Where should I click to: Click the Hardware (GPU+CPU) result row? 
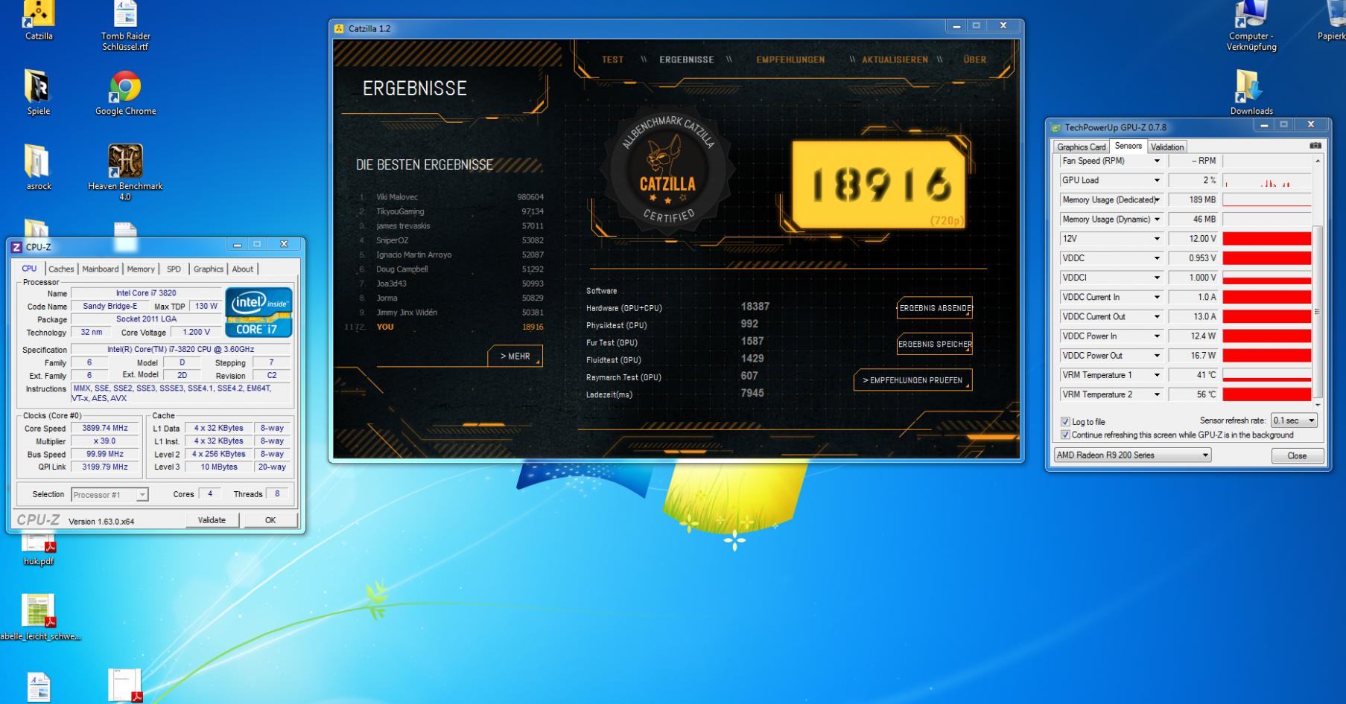(x=678, y=307)
